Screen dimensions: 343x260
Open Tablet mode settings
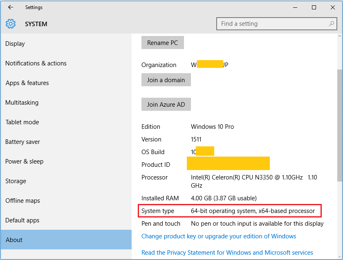point(66,122)
